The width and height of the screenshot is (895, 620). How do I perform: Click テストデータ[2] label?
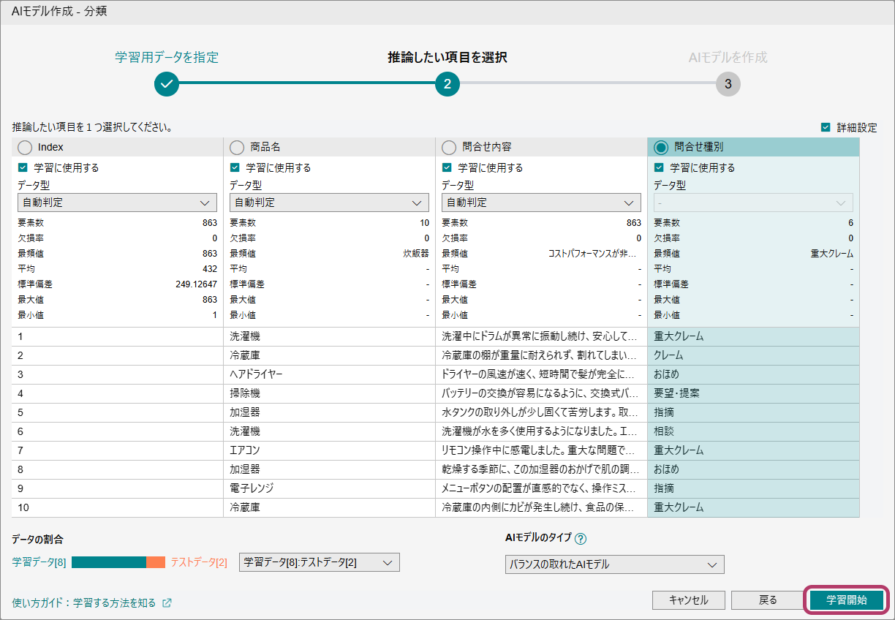pyautogui.click(x=199, y=562)
